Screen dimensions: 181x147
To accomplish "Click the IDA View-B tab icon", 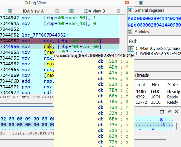I will pos(71,11).
